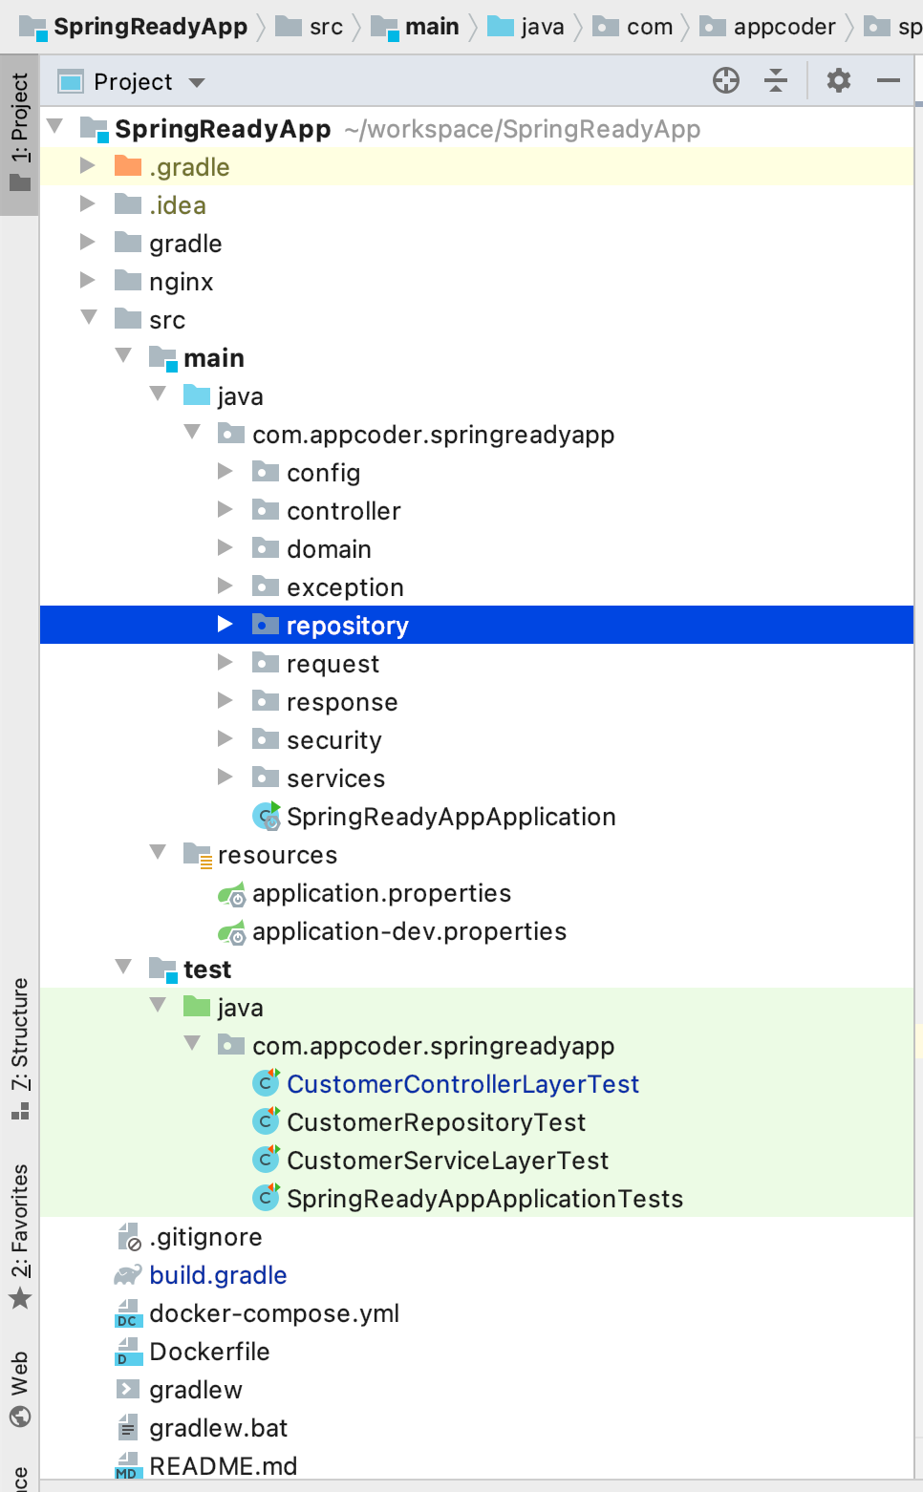Viewport: 923px width, 1492px height.
Task: Click the Collapse All icon in Project toolbar
Action: [x=776, y=81]
